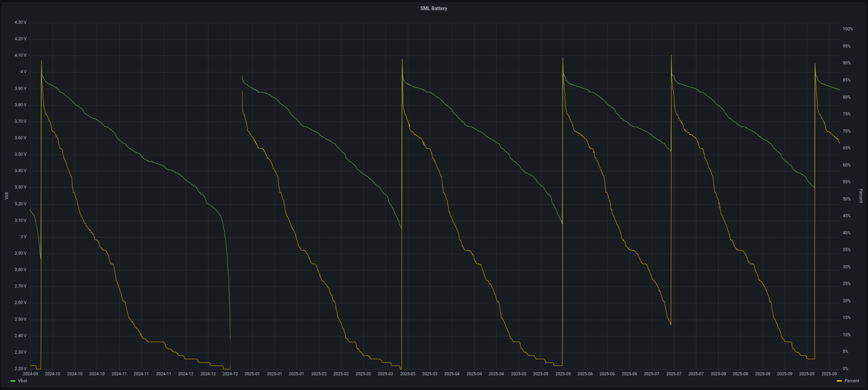
Task: Click the 3.50 V tick on left axis
Action: coord(20,155)
